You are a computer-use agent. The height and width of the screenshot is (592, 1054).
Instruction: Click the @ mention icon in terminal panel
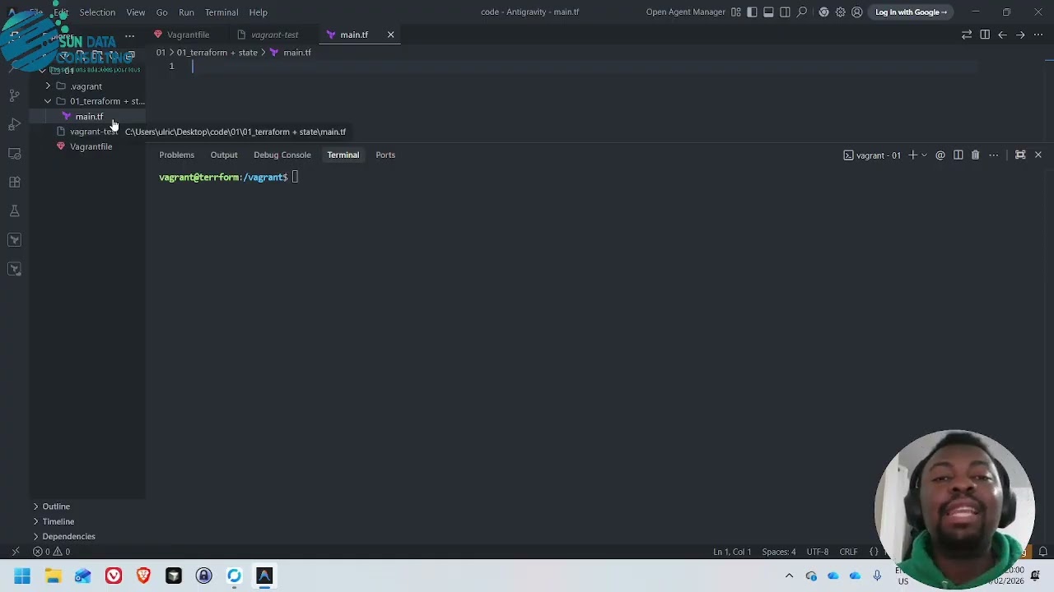click(x=940, y=155)
